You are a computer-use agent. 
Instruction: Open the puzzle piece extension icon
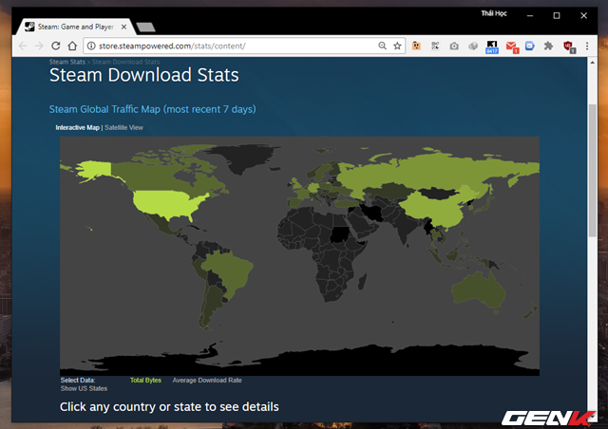[548, 47]
